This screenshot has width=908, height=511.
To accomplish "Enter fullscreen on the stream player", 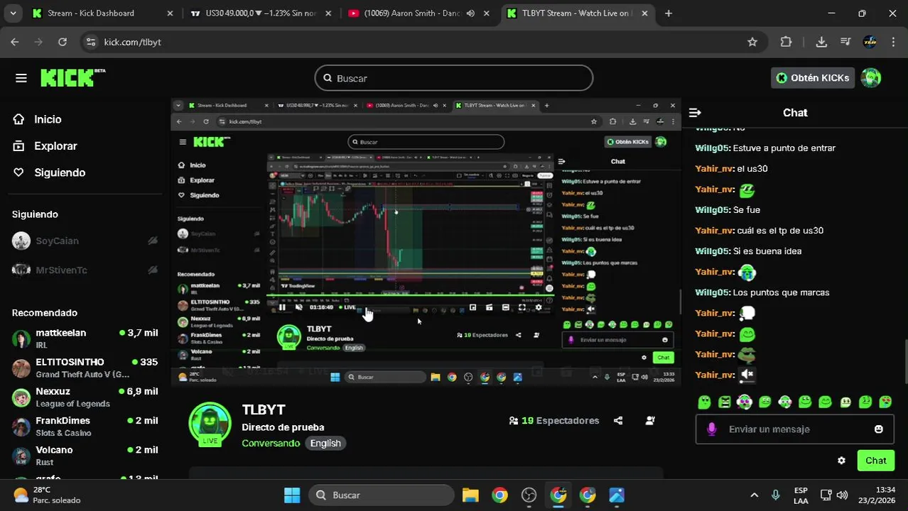I will coord(522,307).
